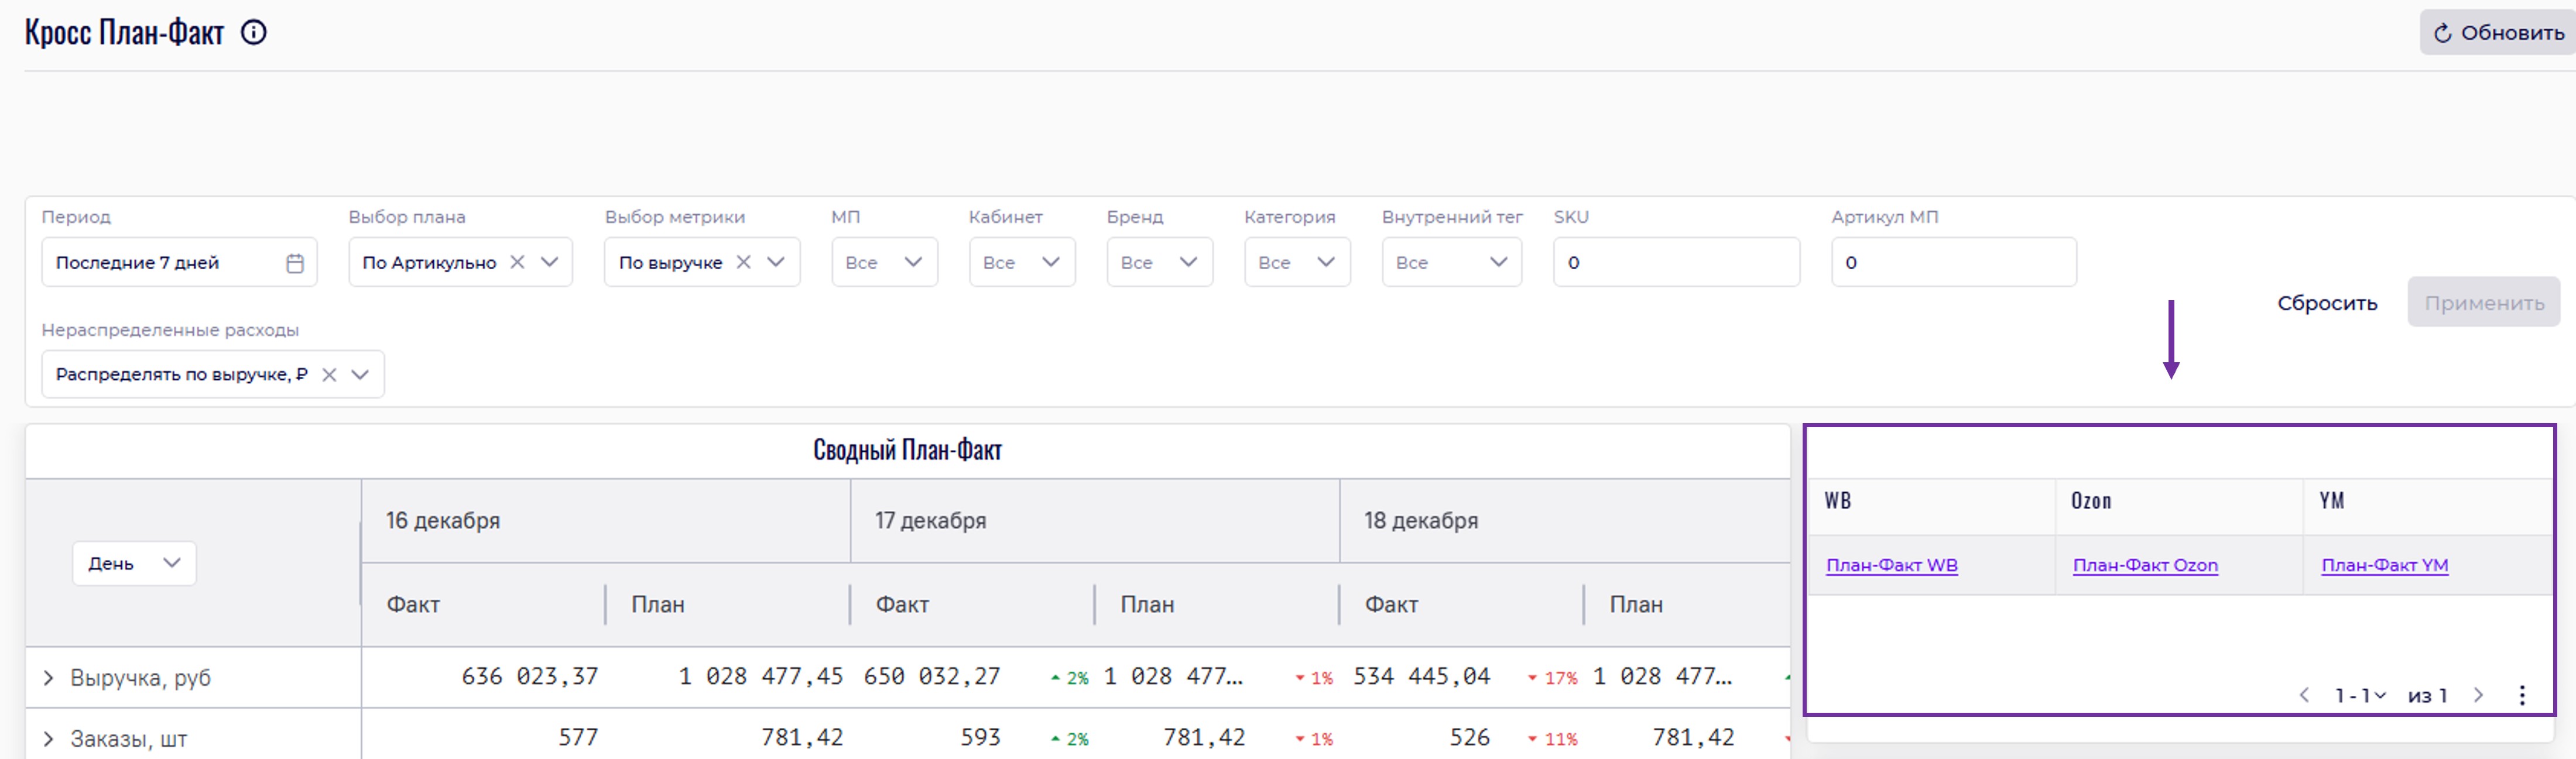
Task: Open the МП filter dropdown
Action: pos(884,262)
